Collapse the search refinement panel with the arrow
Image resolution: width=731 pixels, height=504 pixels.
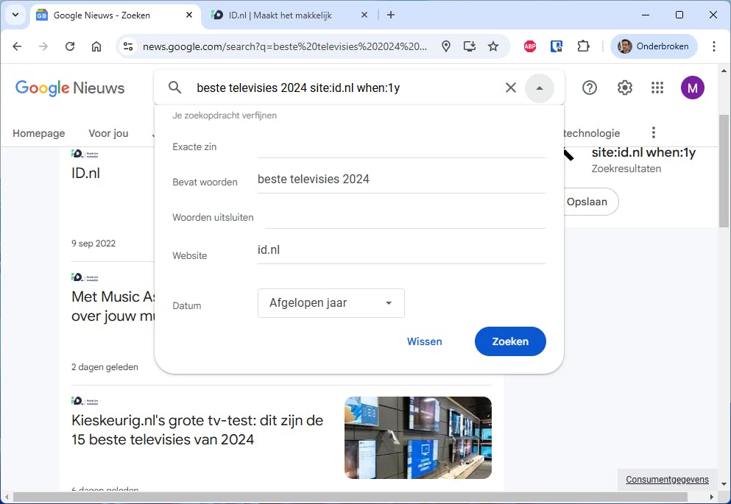[x=540, y=88]
